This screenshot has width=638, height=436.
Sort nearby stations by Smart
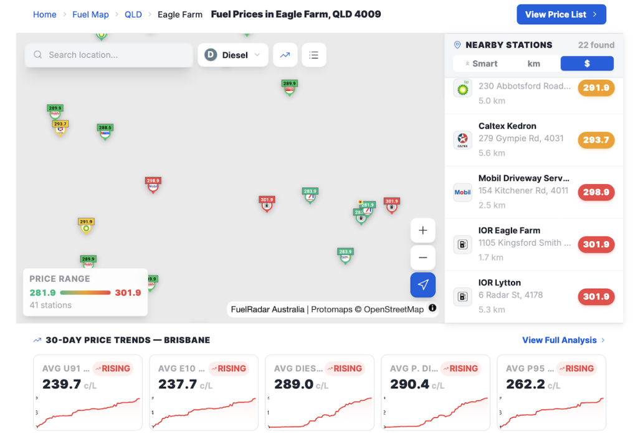(481, 63)
